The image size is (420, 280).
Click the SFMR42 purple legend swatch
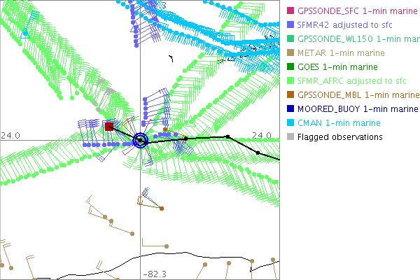pyautogui.click(x=290, y=25)
